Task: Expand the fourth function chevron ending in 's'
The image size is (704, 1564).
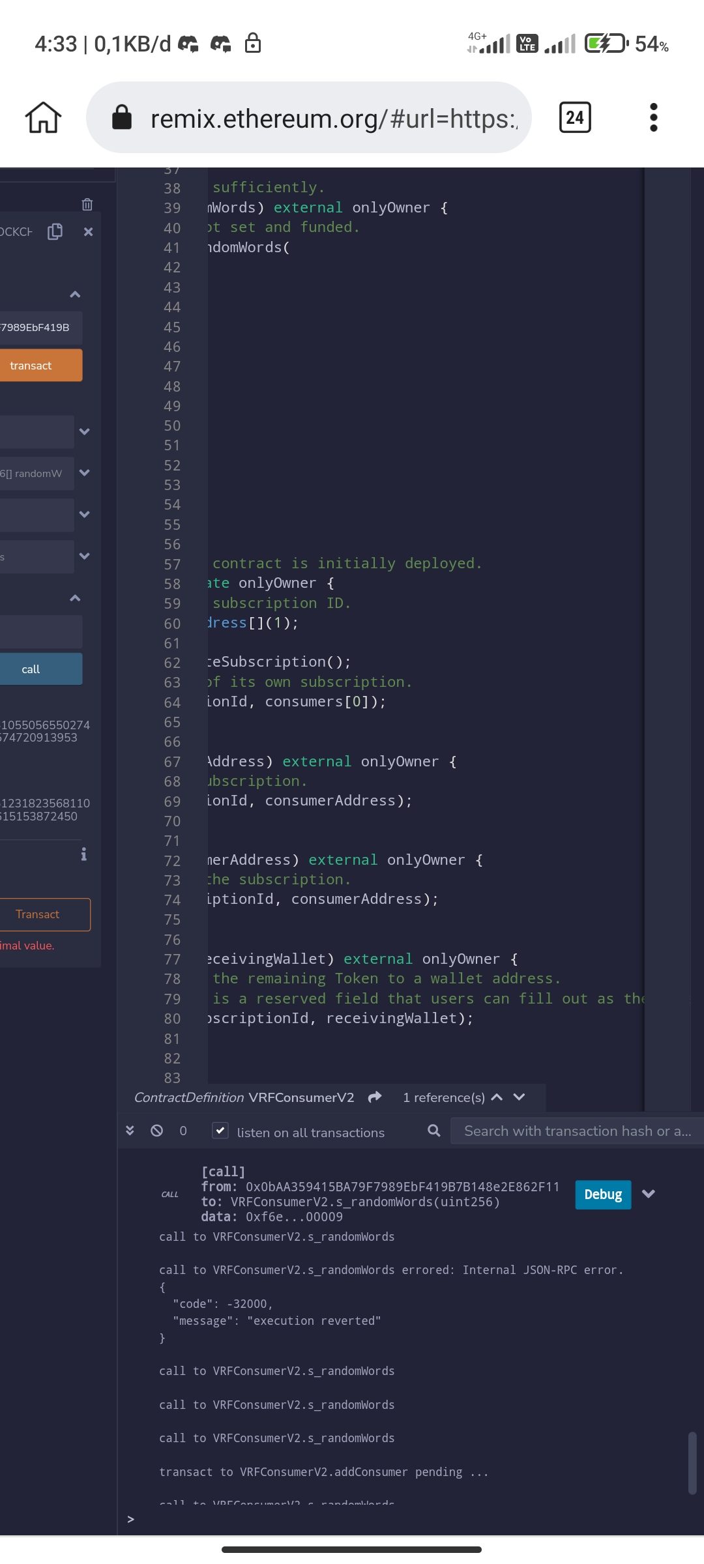Action: (84, 556)
